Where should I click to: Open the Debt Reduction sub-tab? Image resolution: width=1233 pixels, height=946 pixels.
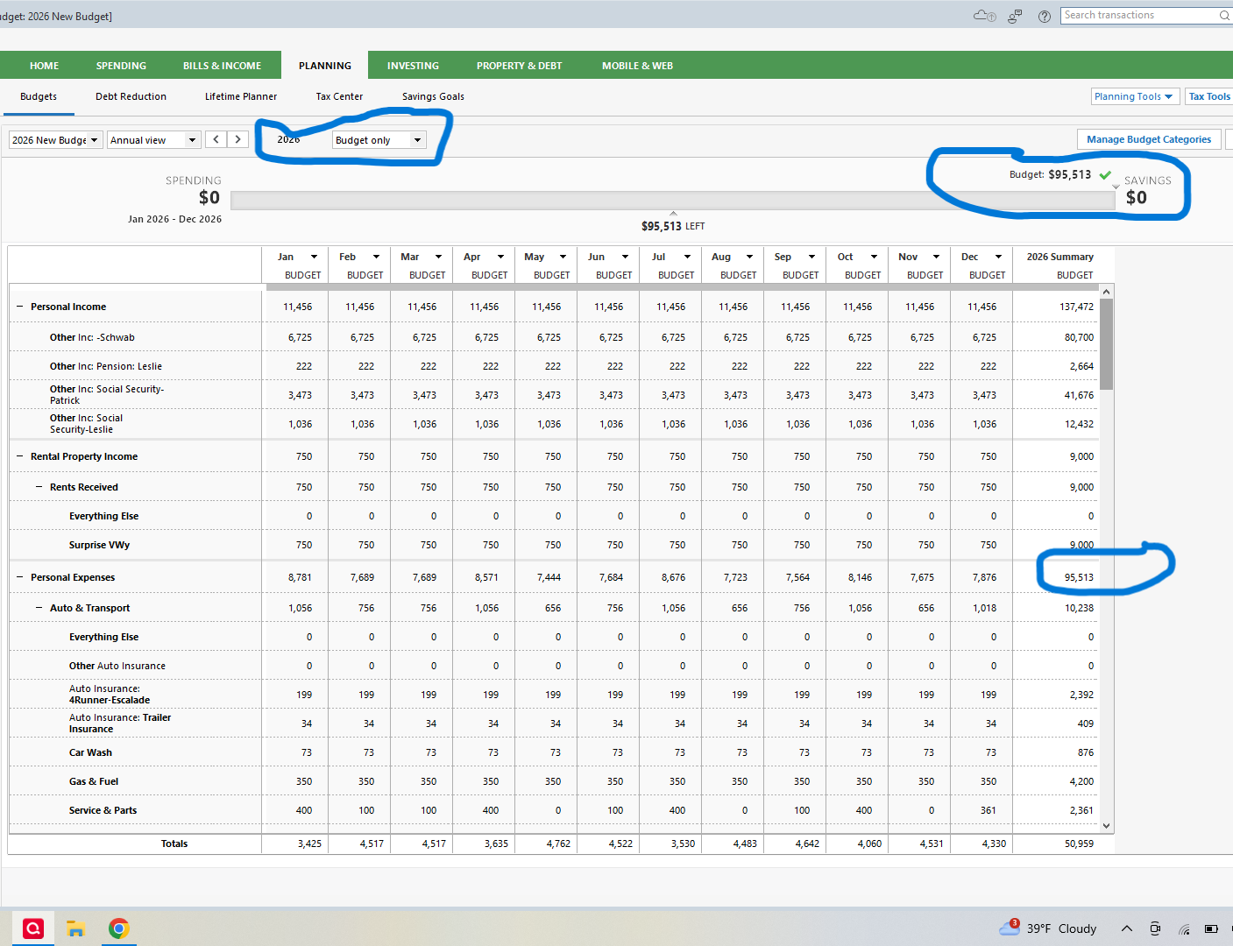pos(131,96)
